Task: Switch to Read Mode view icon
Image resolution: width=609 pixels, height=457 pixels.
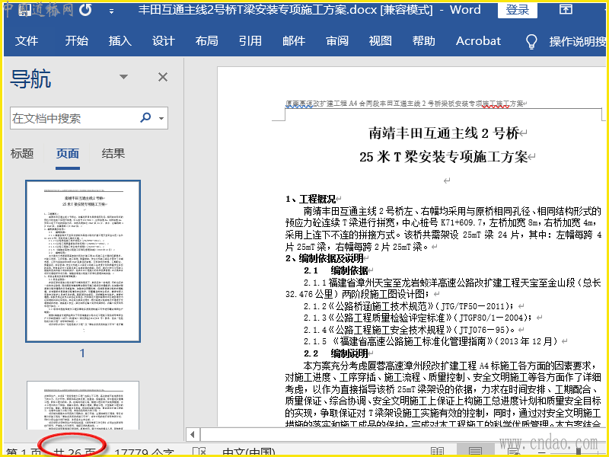Action: click(437, 452)
